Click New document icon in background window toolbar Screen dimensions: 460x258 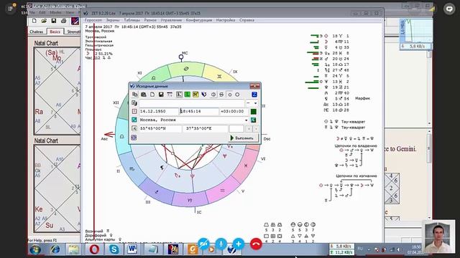point(34,21)
